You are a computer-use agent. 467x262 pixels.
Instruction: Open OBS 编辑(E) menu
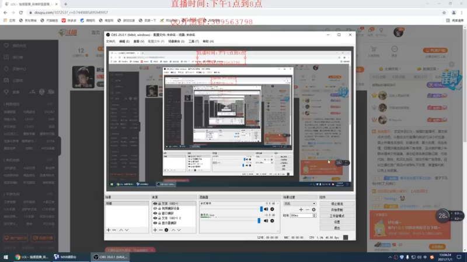124,41
